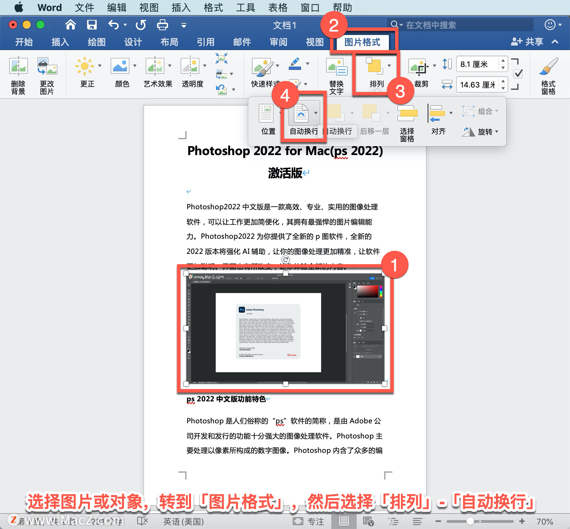Open Layout (布局) ribbon tab

169,42
